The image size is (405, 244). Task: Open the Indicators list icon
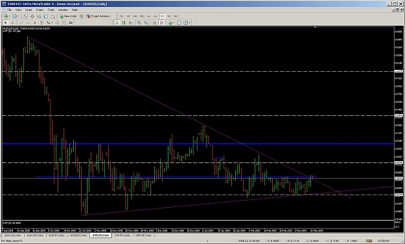coord(170,23)
